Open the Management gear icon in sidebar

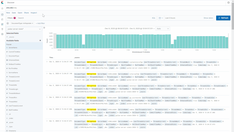pyautogui.click(x=2, y=34)
